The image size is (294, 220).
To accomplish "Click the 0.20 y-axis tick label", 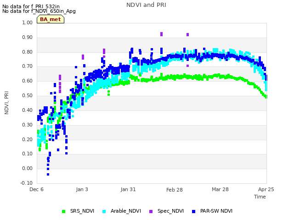I will (28, 139).
